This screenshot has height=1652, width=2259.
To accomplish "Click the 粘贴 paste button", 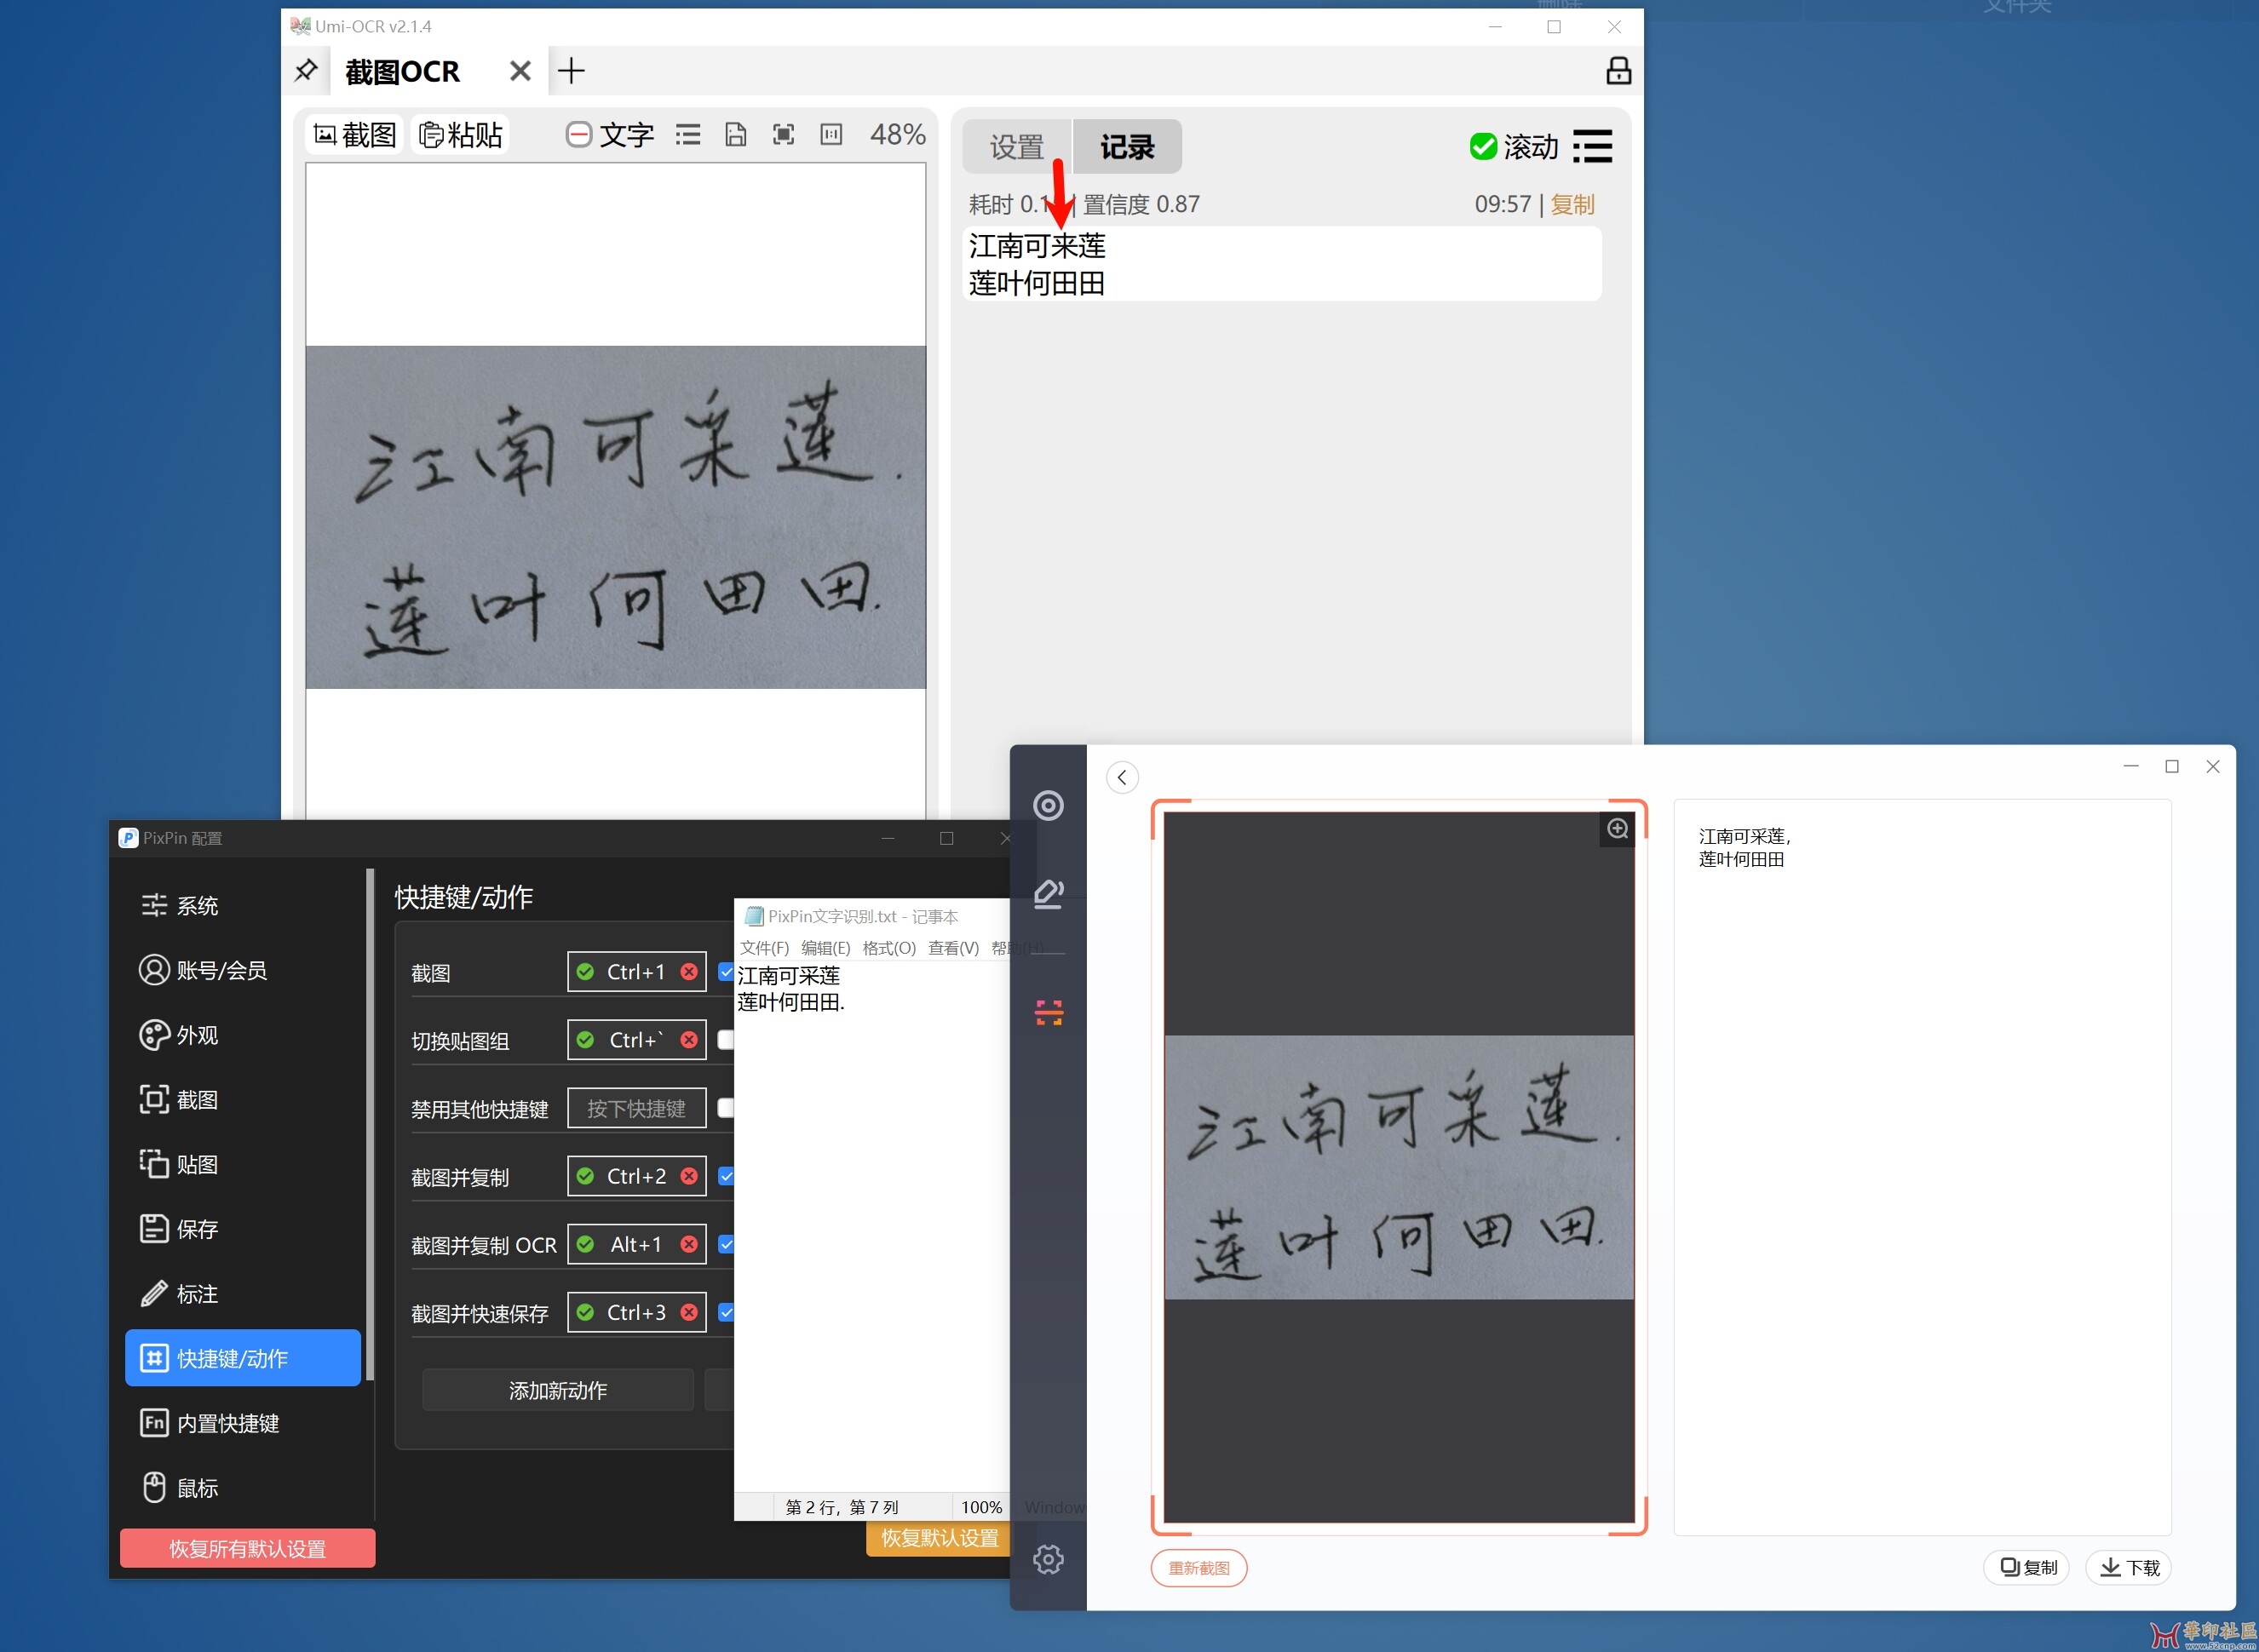I will 460,135.
